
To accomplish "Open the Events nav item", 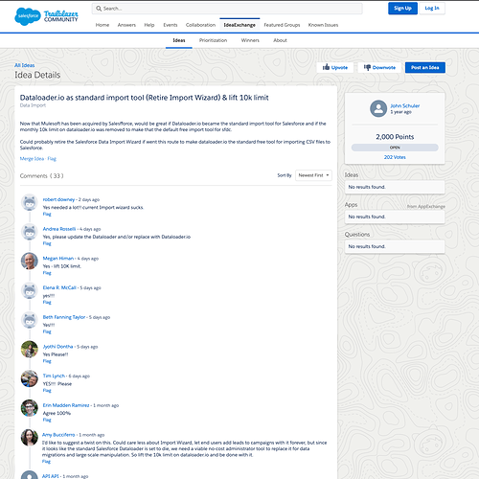I will (x=171, y=25).
